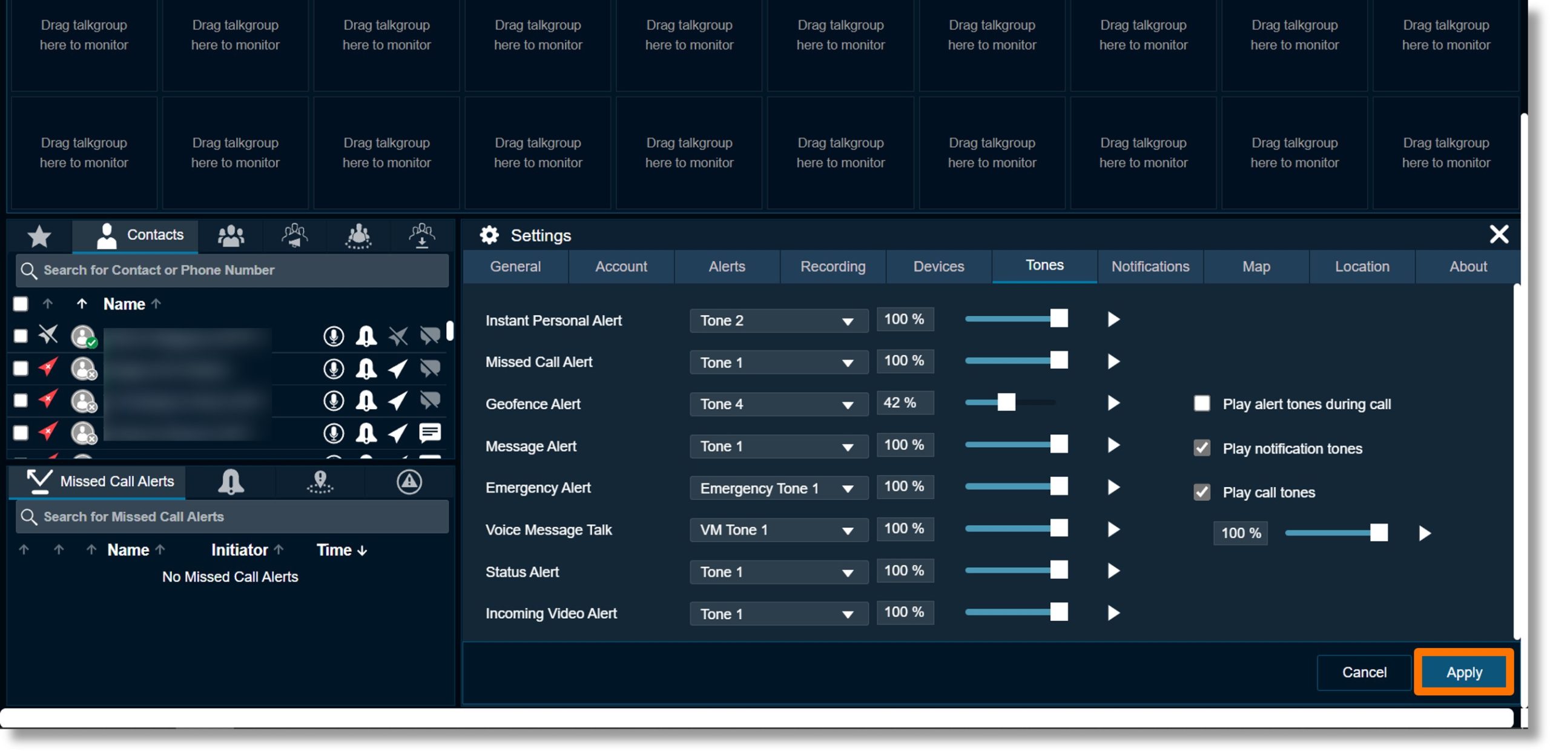Open Missed Call Alert tone dropdown
This screenshot has height=751, width=1550.
(779, 362)
